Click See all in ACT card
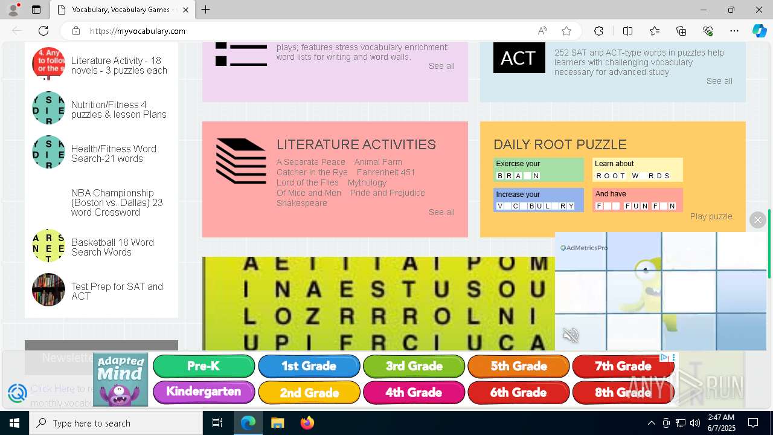Viewport: 773px width, 435px height. coord(719,81)
